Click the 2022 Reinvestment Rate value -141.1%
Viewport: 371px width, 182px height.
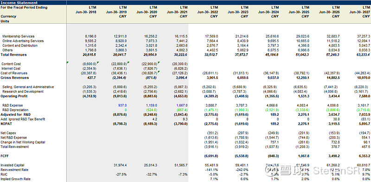[212, 170]
